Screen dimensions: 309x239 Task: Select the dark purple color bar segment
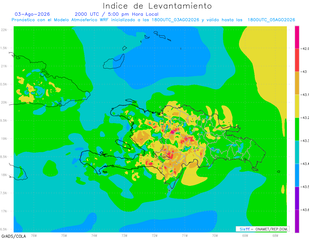(x=297, y=198)
